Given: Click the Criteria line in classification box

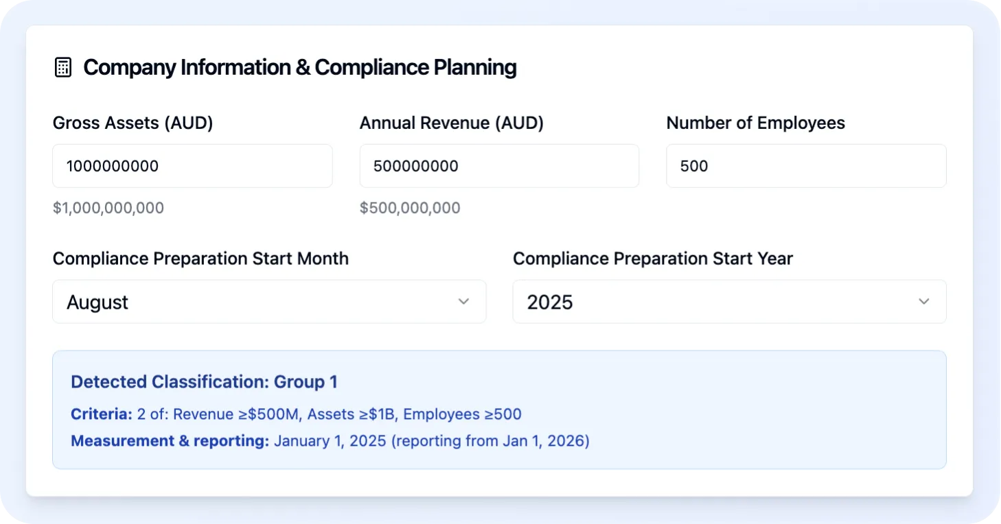Looking at the screenshot, I should pyautogui.click(x=296, y=414).
